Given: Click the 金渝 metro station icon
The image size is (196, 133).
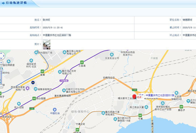Looking at the screenshot, I should 42,71.
